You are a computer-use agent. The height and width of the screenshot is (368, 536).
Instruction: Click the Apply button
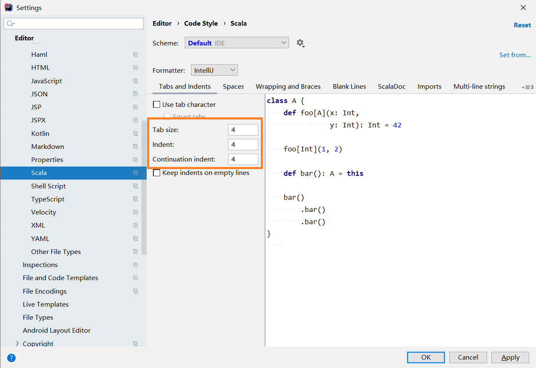click(510, 357)
